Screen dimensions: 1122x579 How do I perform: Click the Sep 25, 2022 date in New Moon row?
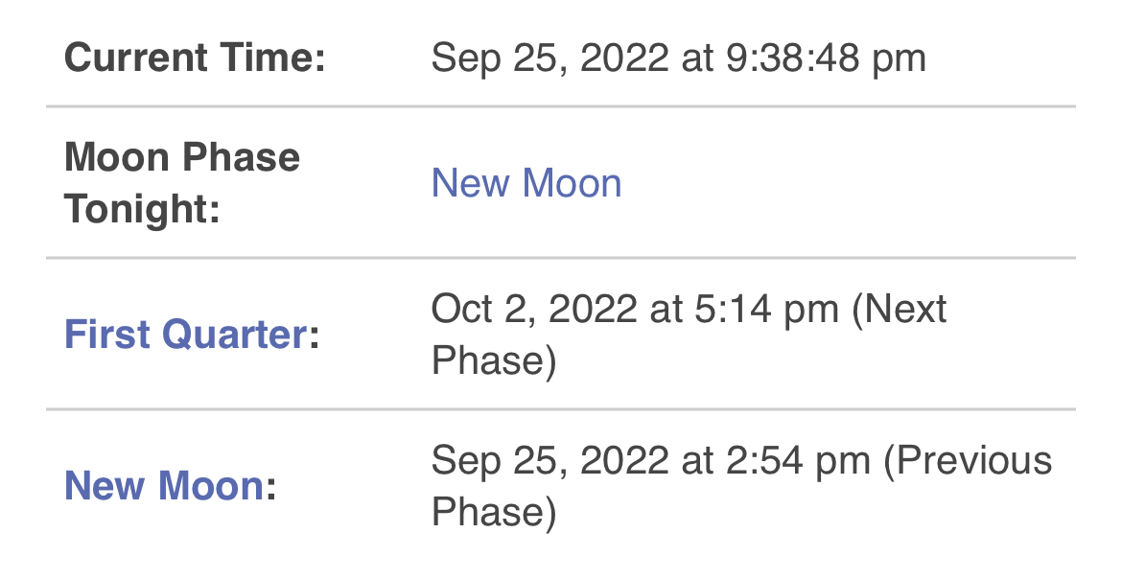(550, 460)
